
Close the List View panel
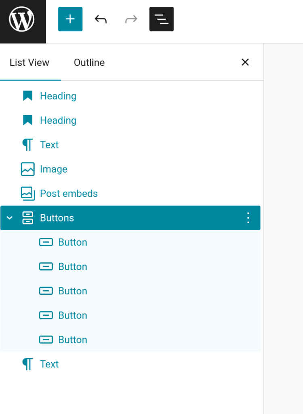(245, 62)
